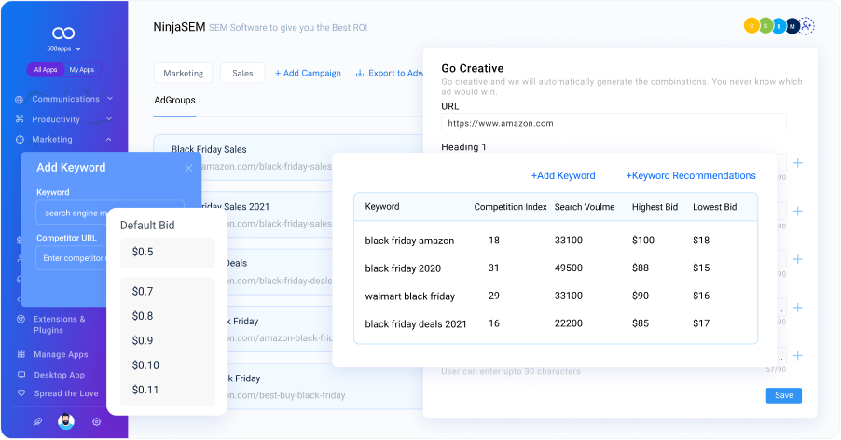Click plus icon next to Heading 1

click(x=797, y=163)
